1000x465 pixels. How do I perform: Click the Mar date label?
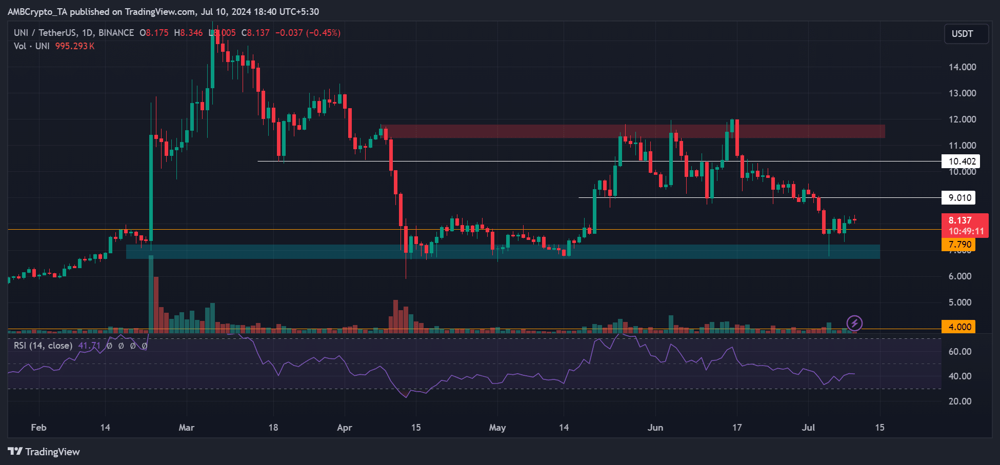coord(187,428)
